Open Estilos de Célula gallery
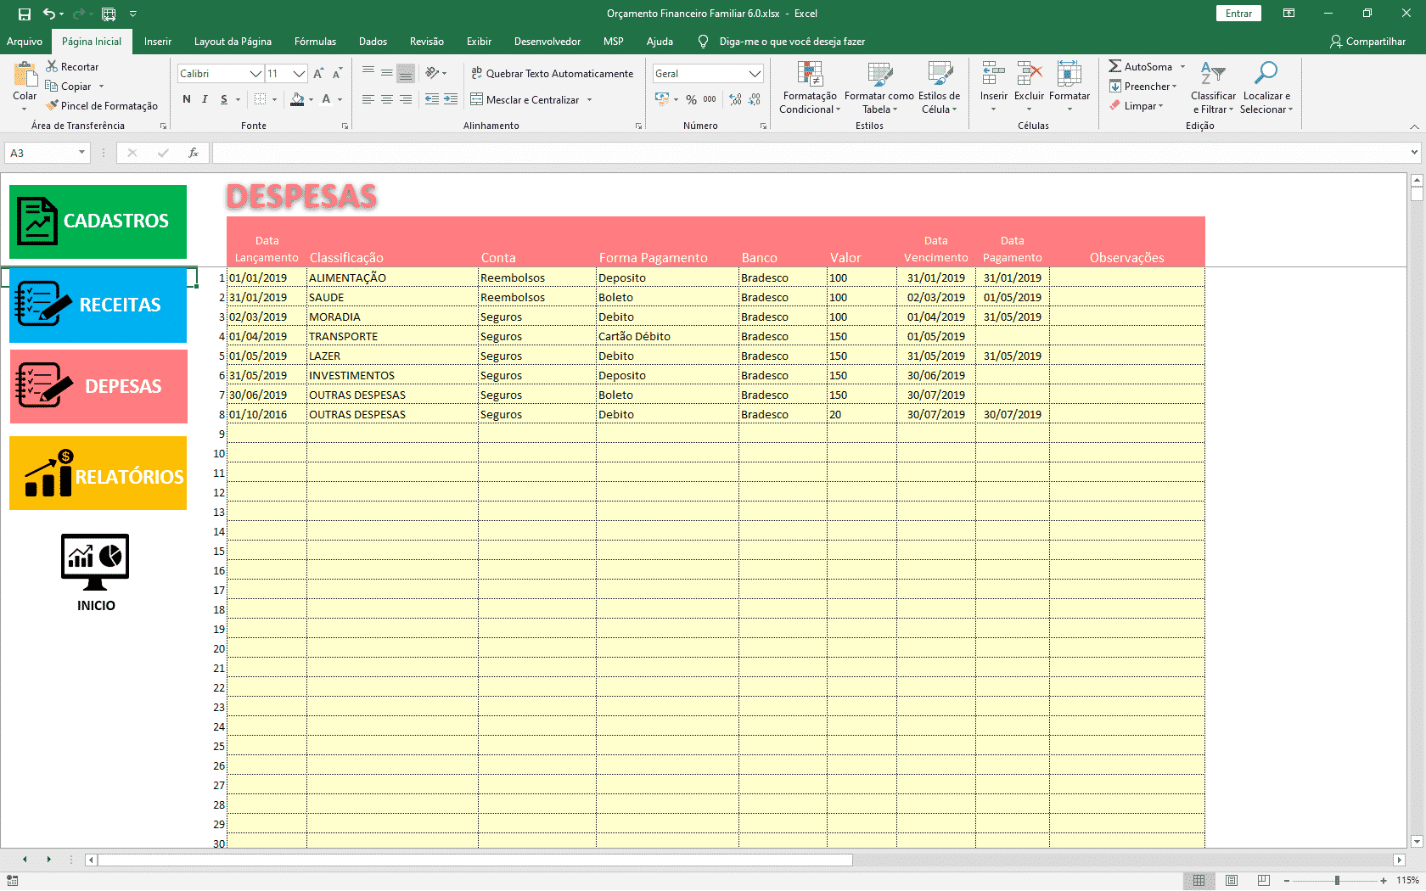 [940, 87]
